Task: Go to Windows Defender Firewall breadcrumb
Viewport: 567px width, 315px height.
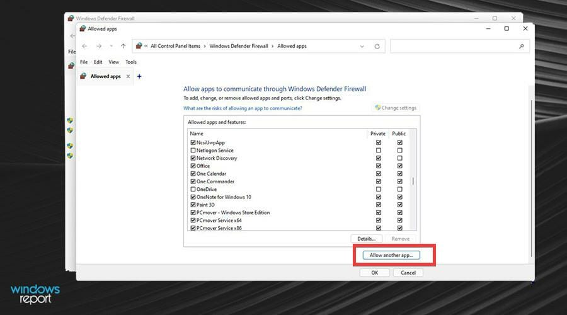Action: tap(239, 46)
